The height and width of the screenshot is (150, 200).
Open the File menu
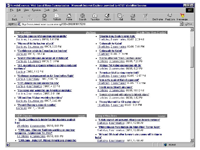pos(12,10)
